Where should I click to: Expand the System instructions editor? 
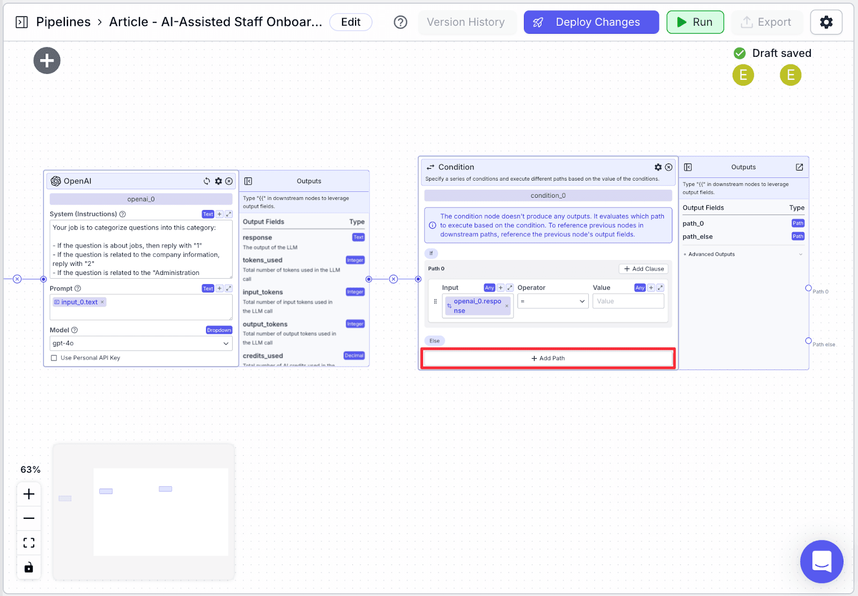[228, 214]
